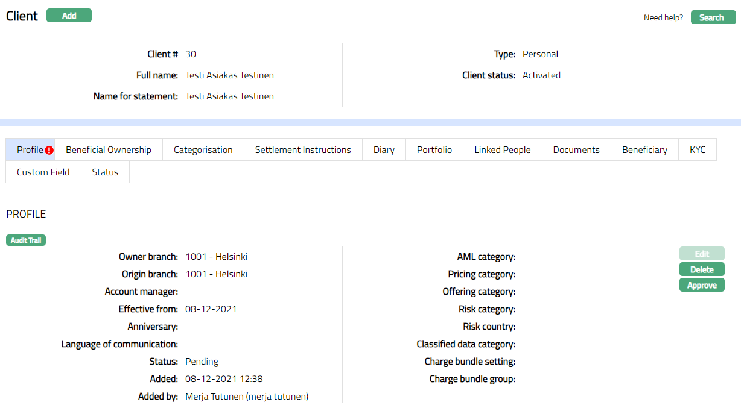741x408 pixels.
Task: Select the KYC tab
Action: 698,150
